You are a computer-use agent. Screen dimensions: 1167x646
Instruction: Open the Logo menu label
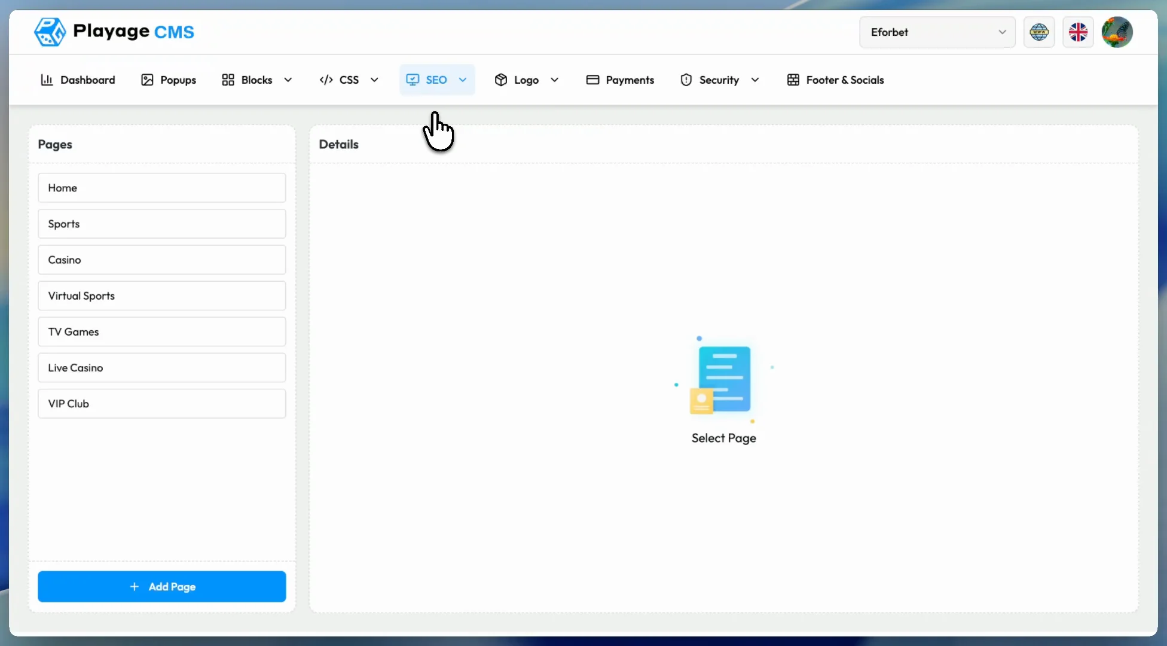click(x=526, y=80)
